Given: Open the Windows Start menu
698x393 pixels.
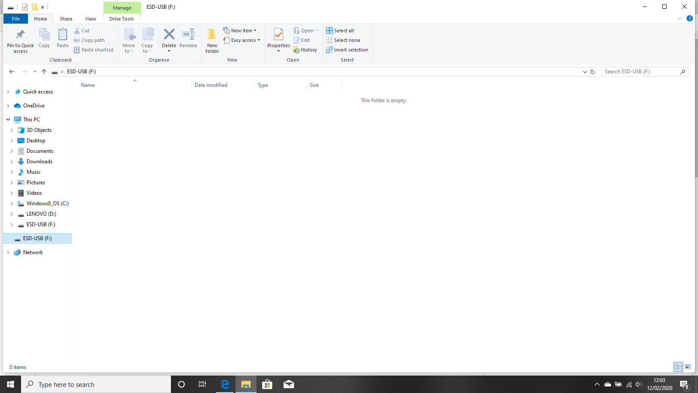Looking at the screenshot, I should coord(10,384).
